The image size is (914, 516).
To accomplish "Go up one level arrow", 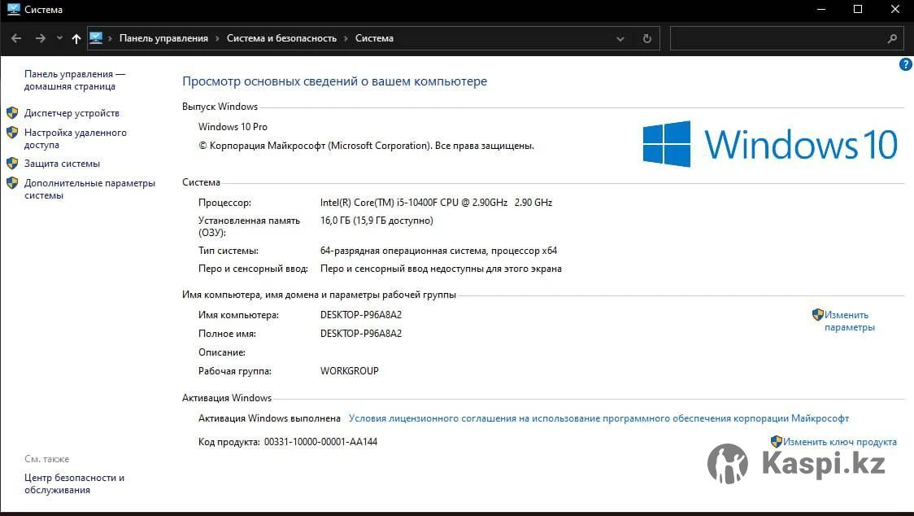I will pos(76,38).
